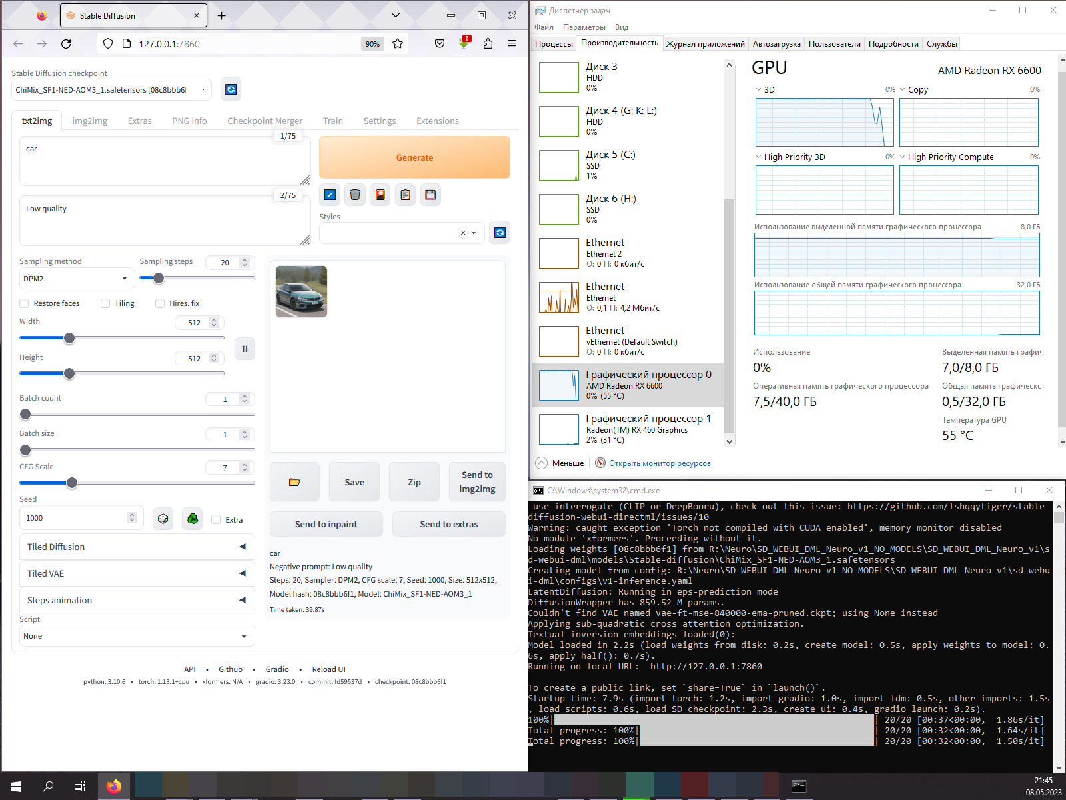The width and height of the screenshot is (1066, 800).
Task: Click the Zip button
Action: [414, 482]
